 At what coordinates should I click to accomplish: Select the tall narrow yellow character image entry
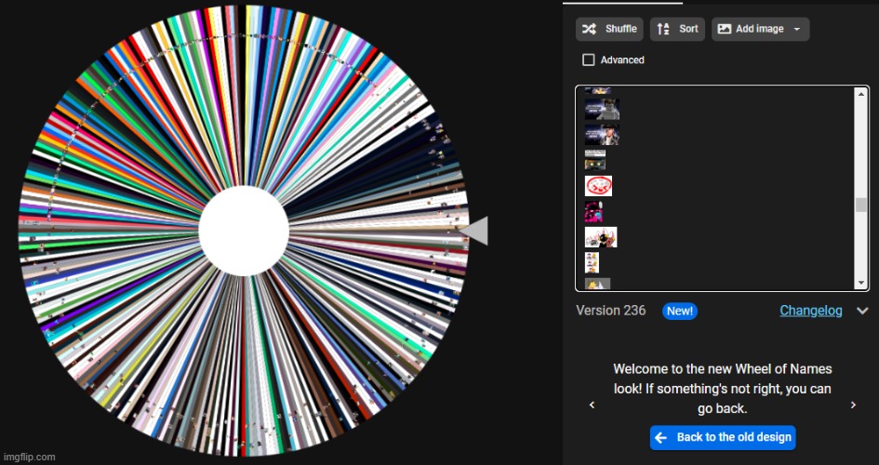pos(592,263)
